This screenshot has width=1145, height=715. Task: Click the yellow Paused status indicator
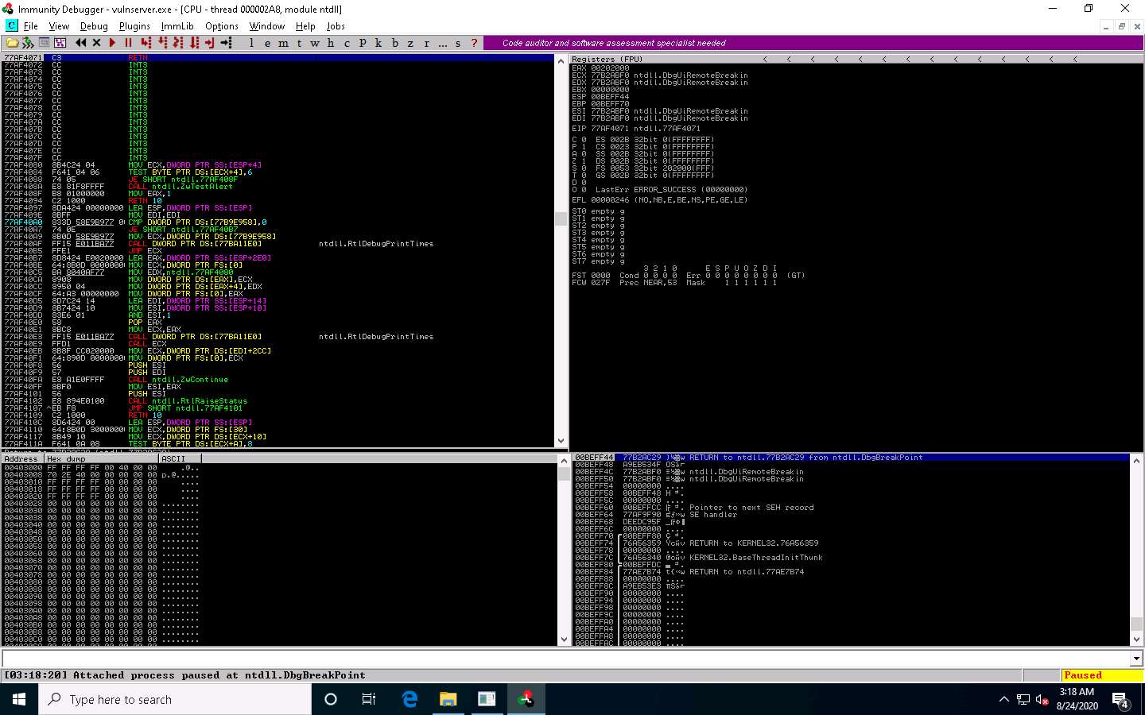1102,675
